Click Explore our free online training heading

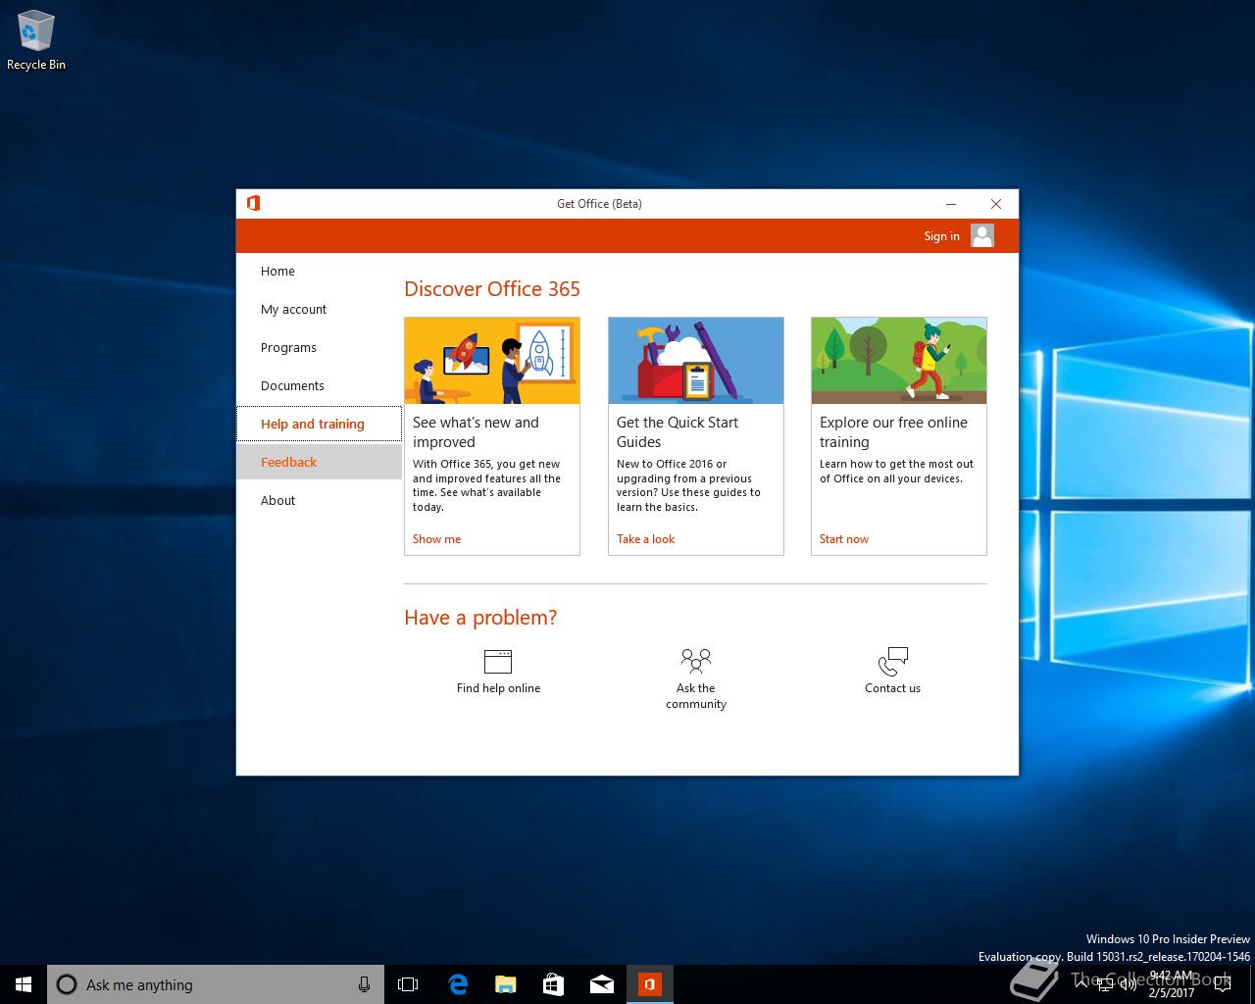(x=893, y=432)
